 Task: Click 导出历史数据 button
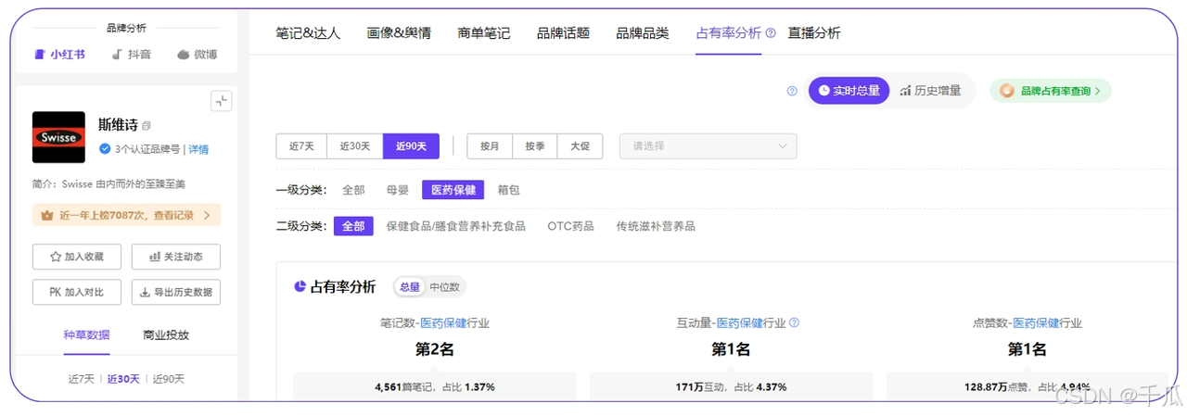coord(176,292)
